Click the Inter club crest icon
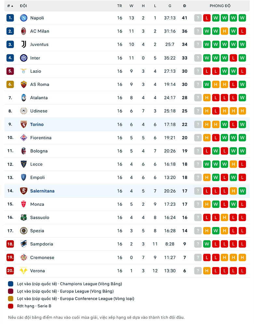254x324 pixels. coord(23,58)
